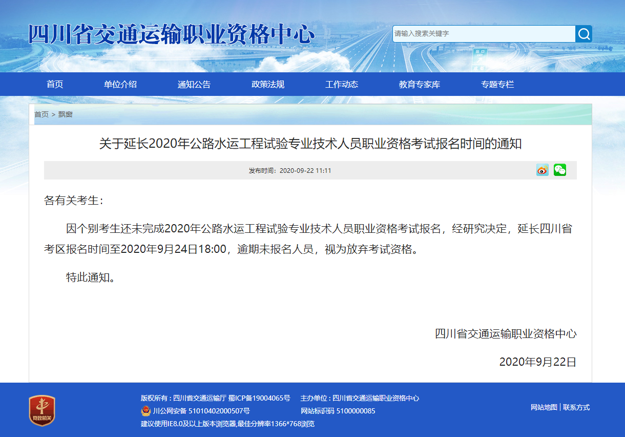Click 首页 breadcrumb link
This screenshot has height=437, width=625.
coord(41,114)
